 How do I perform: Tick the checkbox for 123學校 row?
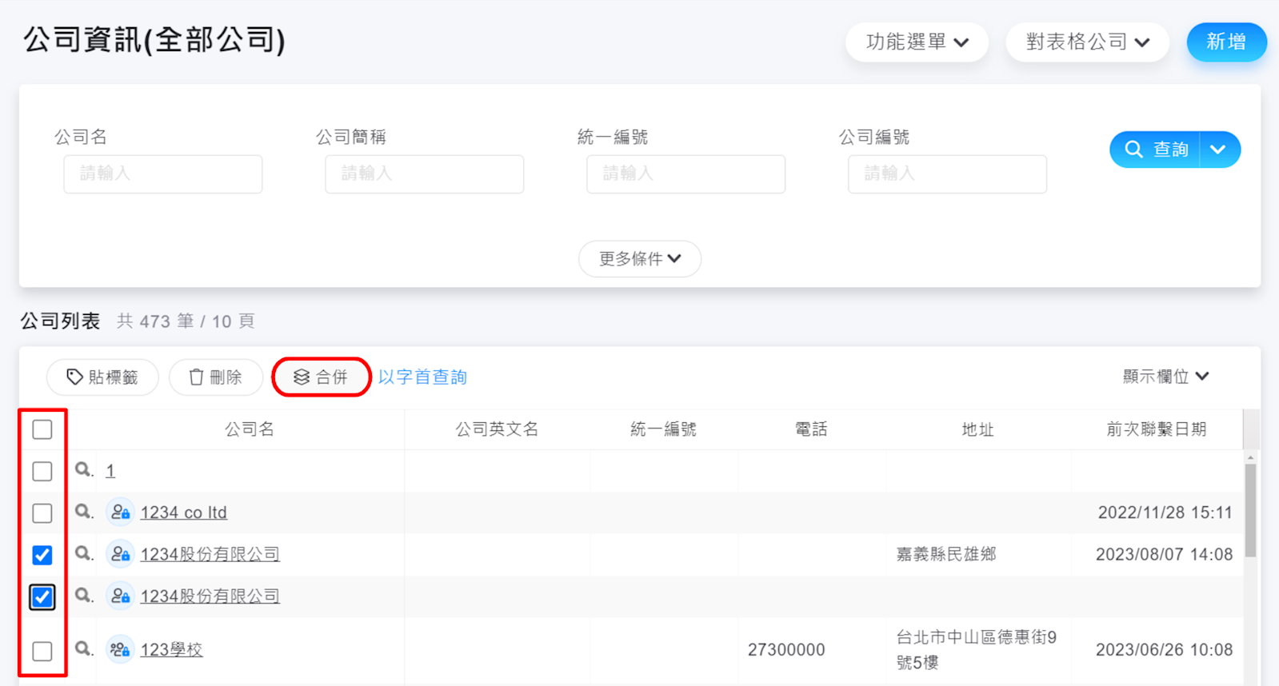point(42,651)
